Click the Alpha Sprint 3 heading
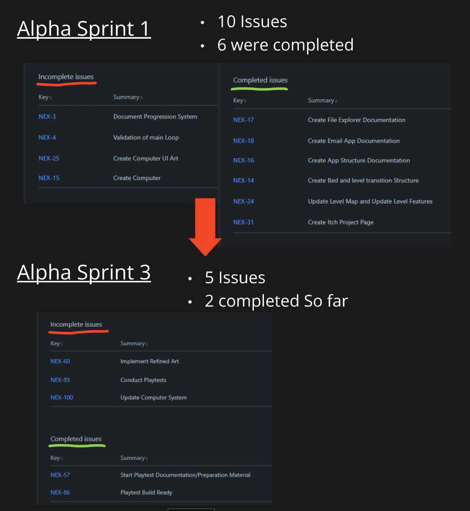This screenshot has width=470, height=511. [84, 272]
